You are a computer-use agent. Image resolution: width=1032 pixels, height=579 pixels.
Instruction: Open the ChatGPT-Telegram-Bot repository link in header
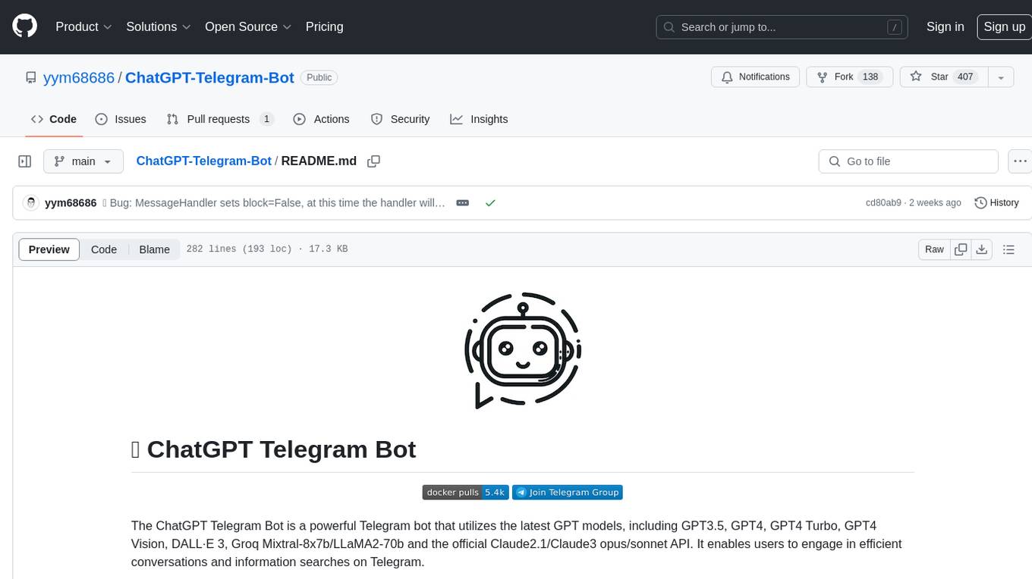pos(209,77)
